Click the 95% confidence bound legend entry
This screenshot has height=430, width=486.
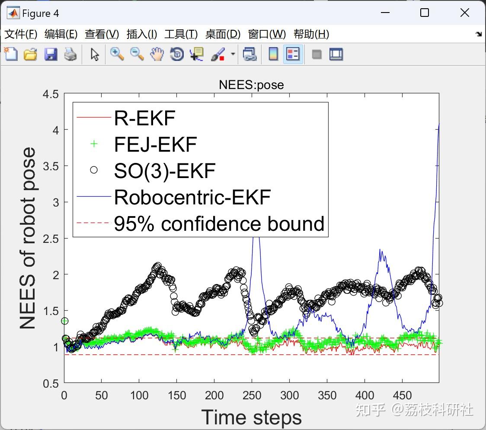219,224
